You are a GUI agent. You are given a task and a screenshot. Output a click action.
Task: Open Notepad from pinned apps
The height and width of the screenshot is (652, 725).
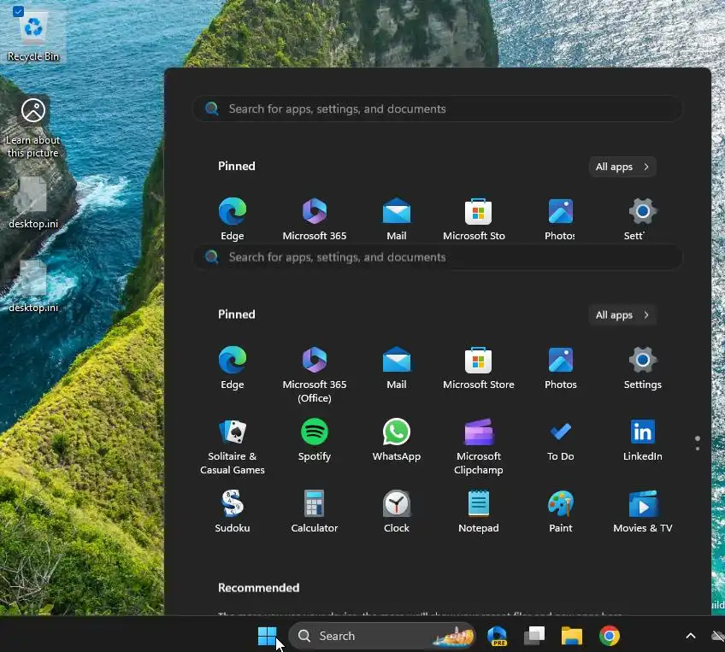coord(478,511)
